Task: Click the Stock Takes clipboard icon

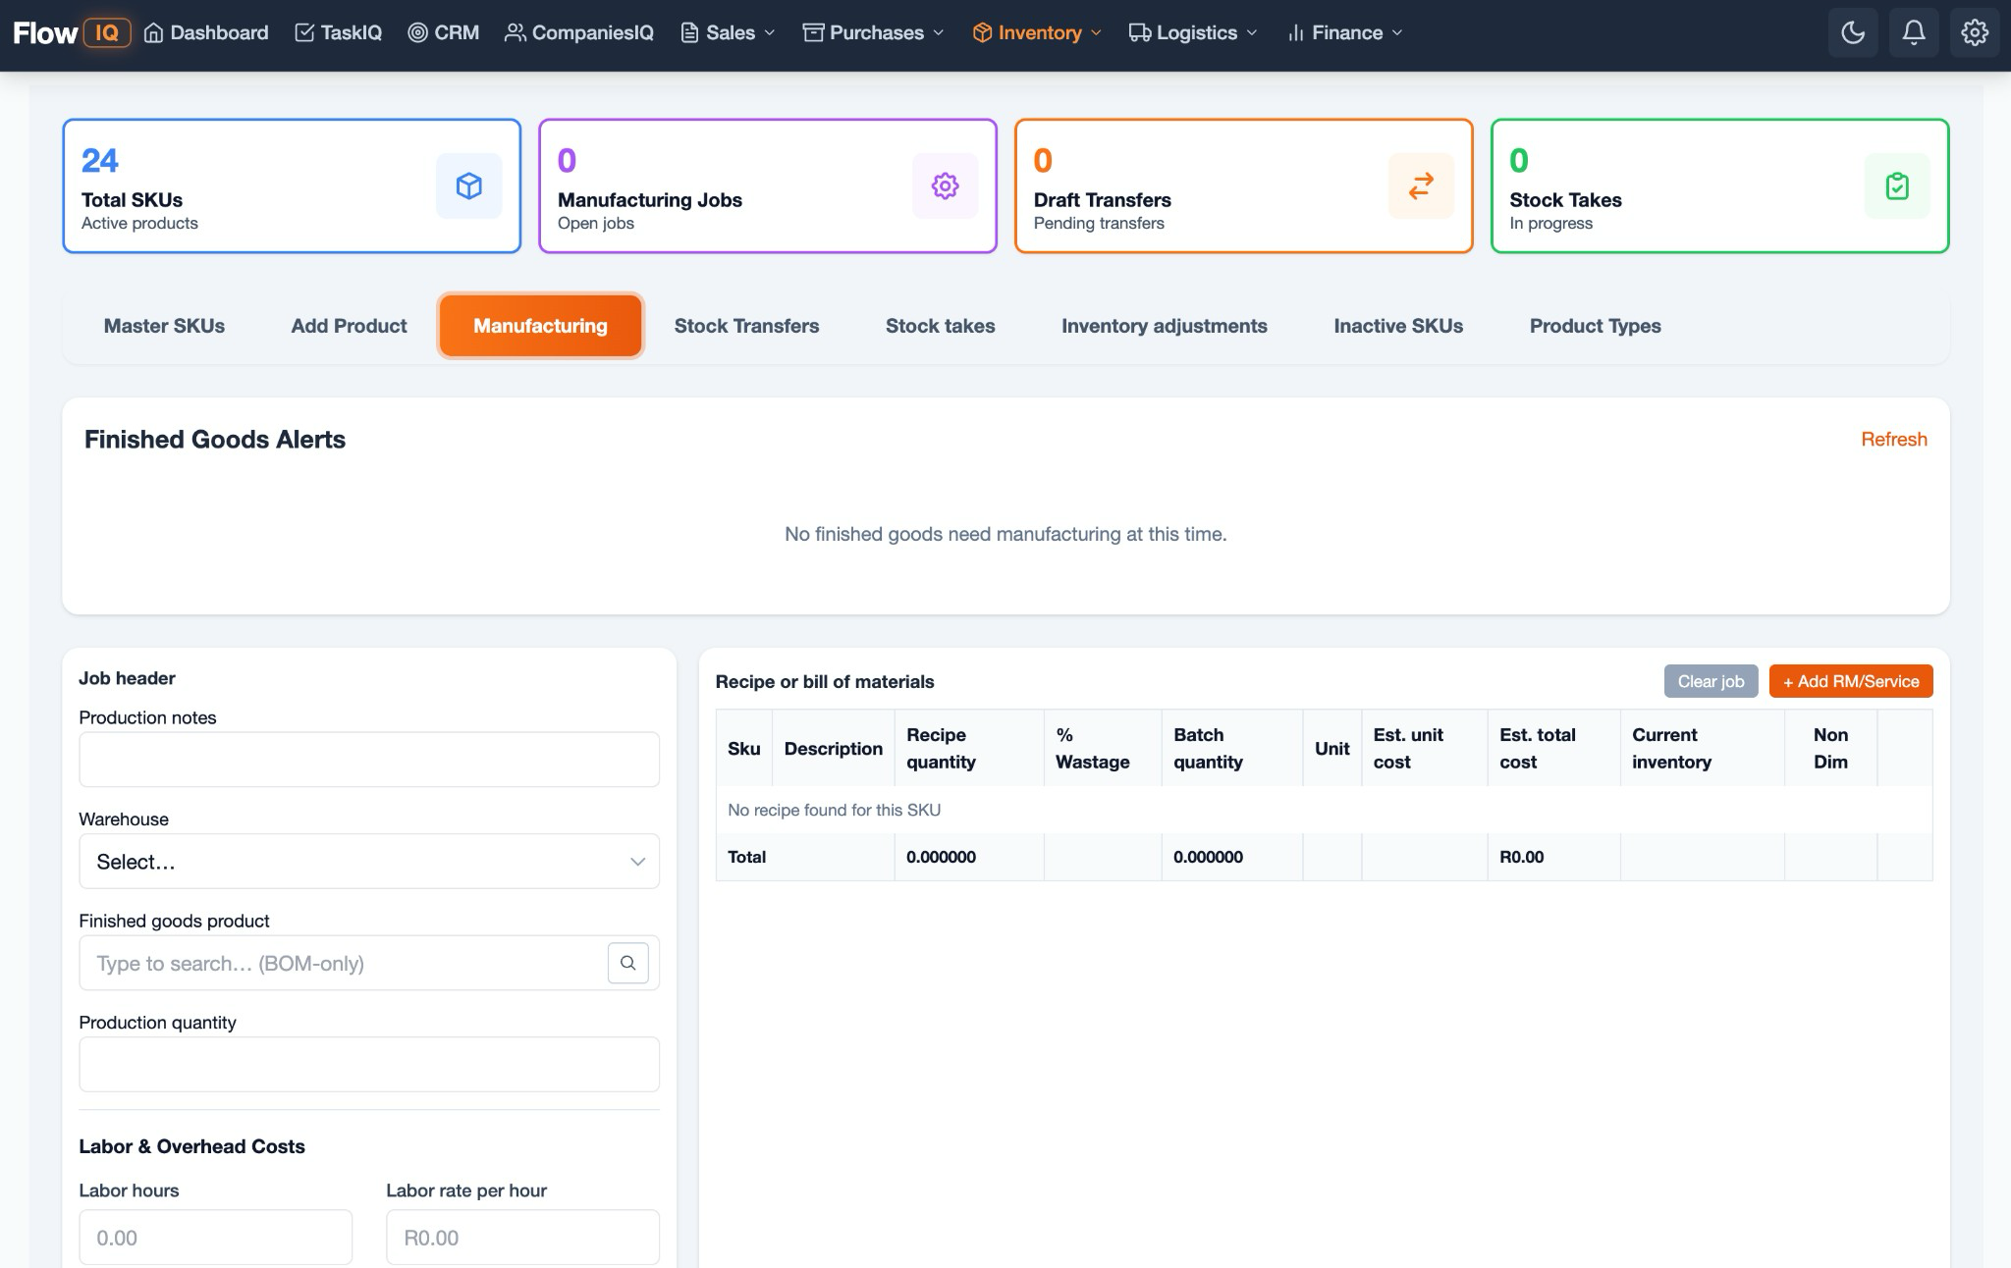Action: pyautogui.click(x=1897, y=185)
